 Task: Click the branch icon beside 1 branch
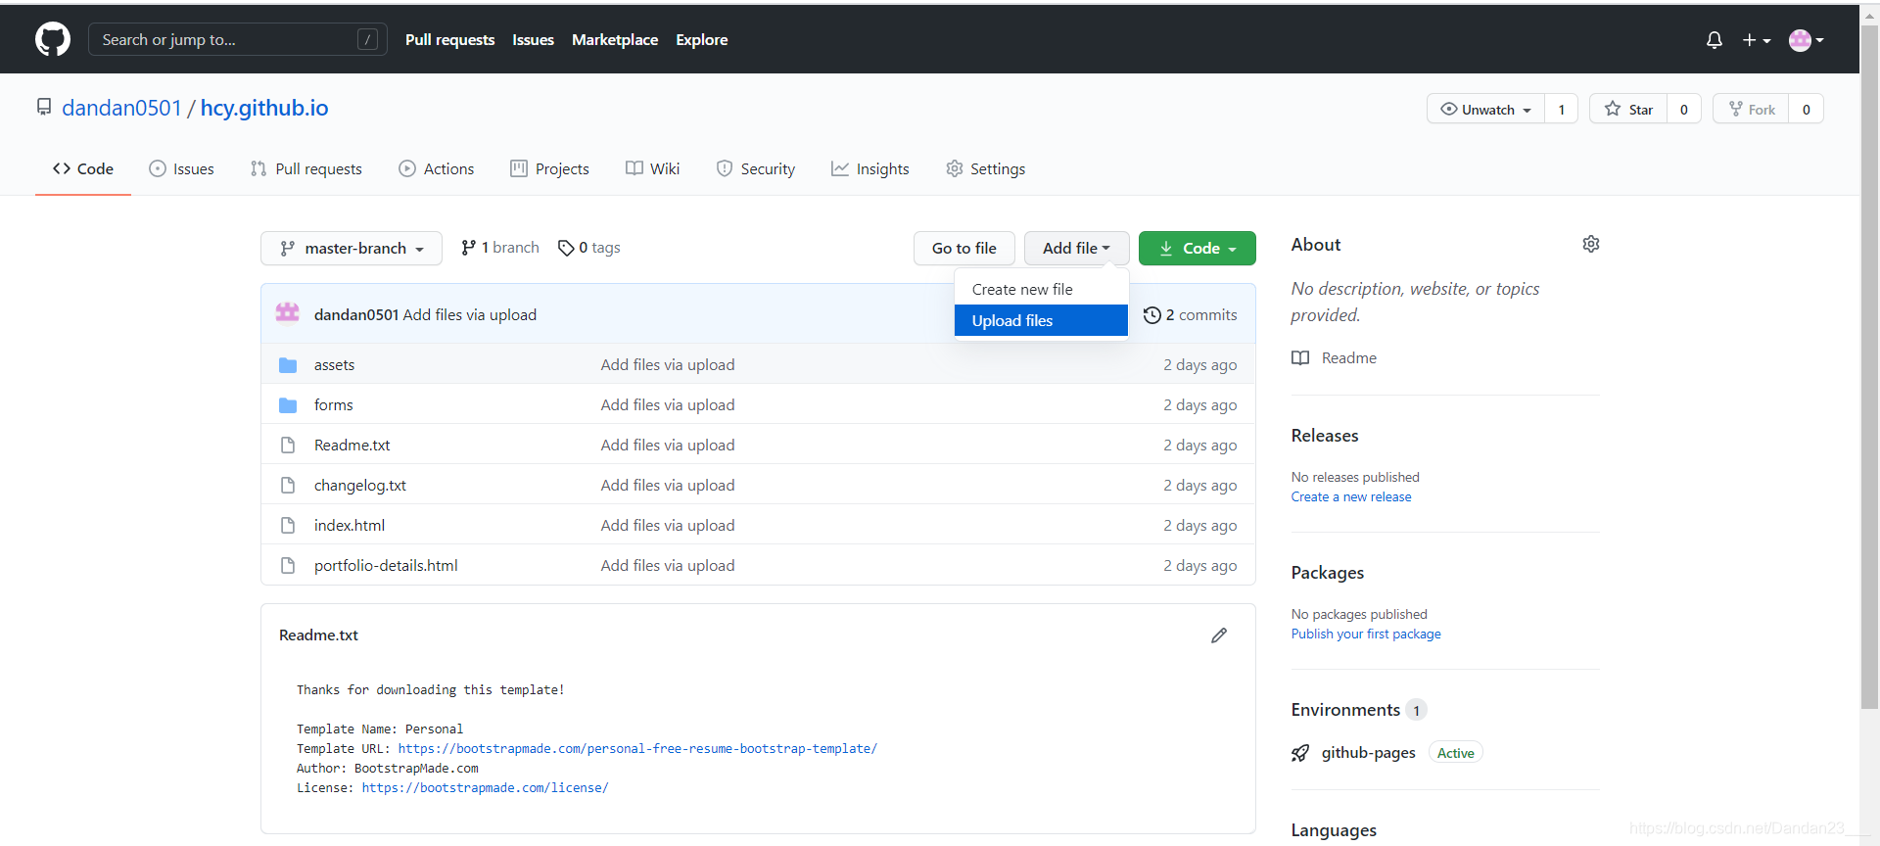[469, 248]
